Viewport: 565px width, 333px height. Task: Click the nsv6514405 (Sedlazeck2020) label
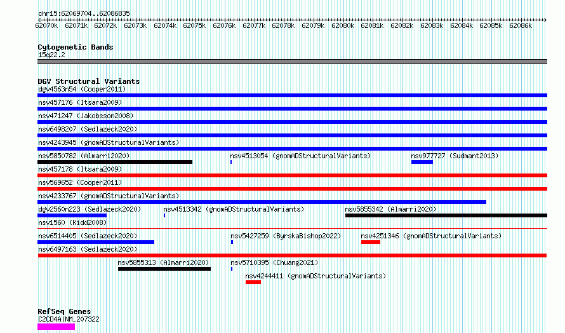click(x=88, y=236)
